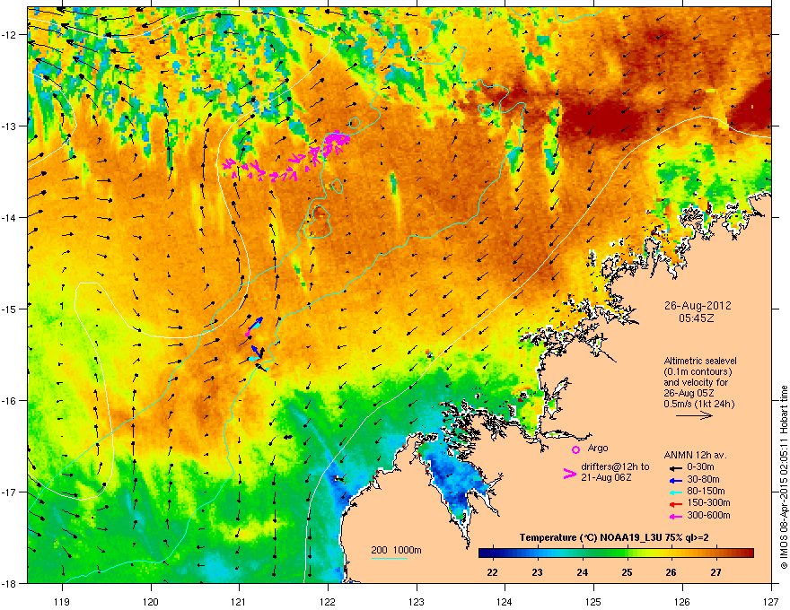Click the magenta drifters arrowhead legend symbol
This screenshot has width=790, height=610.
click(x=569, y=474)
